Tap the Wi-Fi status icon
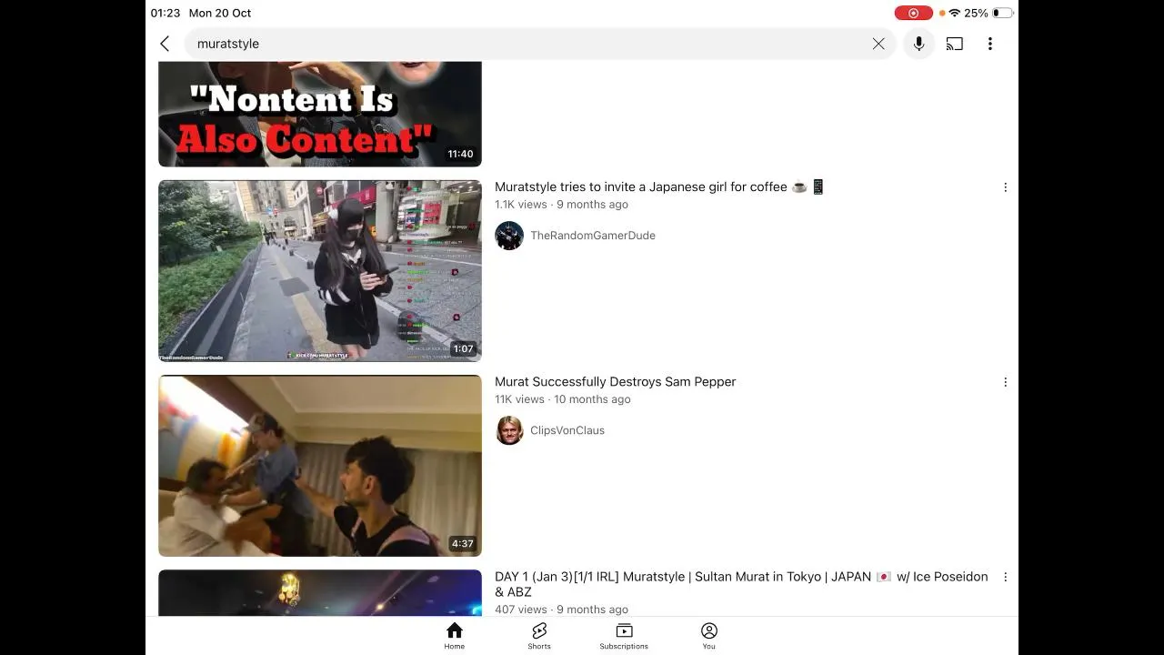The image size is (1164, 655). pos(954,13)
